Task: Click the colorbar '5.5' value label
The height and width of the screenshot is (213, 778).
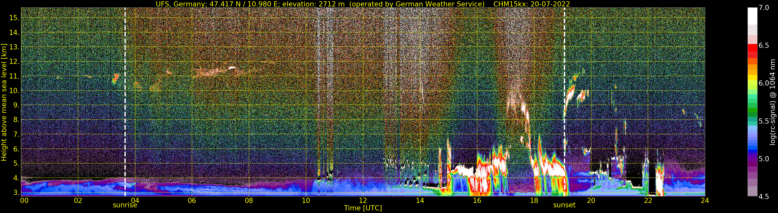Action: pos(764,121)
